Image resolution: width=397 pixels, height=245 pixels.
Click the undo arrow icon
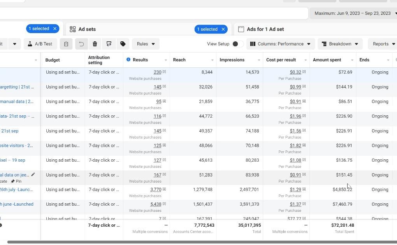[x=81, y=44]
